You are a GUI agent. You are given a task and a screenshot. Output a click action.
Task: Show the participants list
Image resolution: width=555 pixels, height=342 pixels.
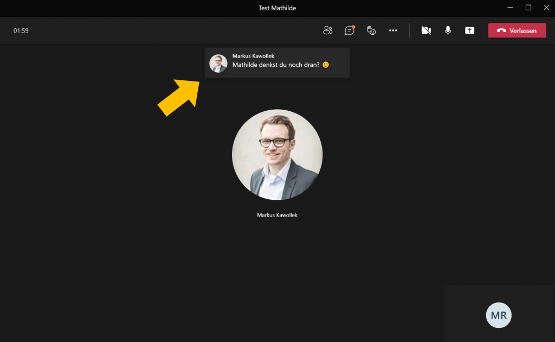point(328,30)
